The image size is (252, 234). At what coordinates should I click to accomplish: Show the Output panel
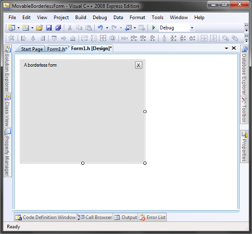(x=126, y=217)
